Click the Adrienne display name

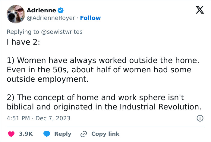coord(41,10)
